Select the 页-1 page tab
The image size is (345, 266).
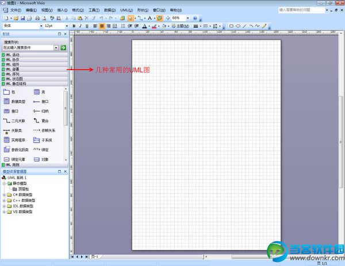(95, 257)
